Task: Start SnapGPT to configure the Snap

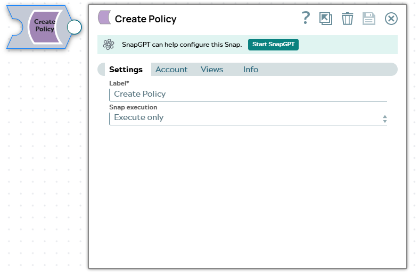Action: pos(273,44)
